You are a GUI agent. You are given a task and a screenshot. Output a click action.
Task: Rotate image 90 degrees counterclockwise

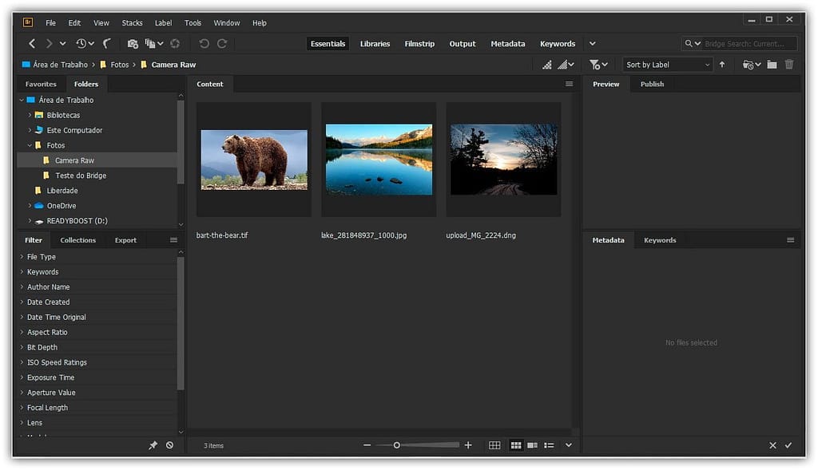[x=204, y=44]
